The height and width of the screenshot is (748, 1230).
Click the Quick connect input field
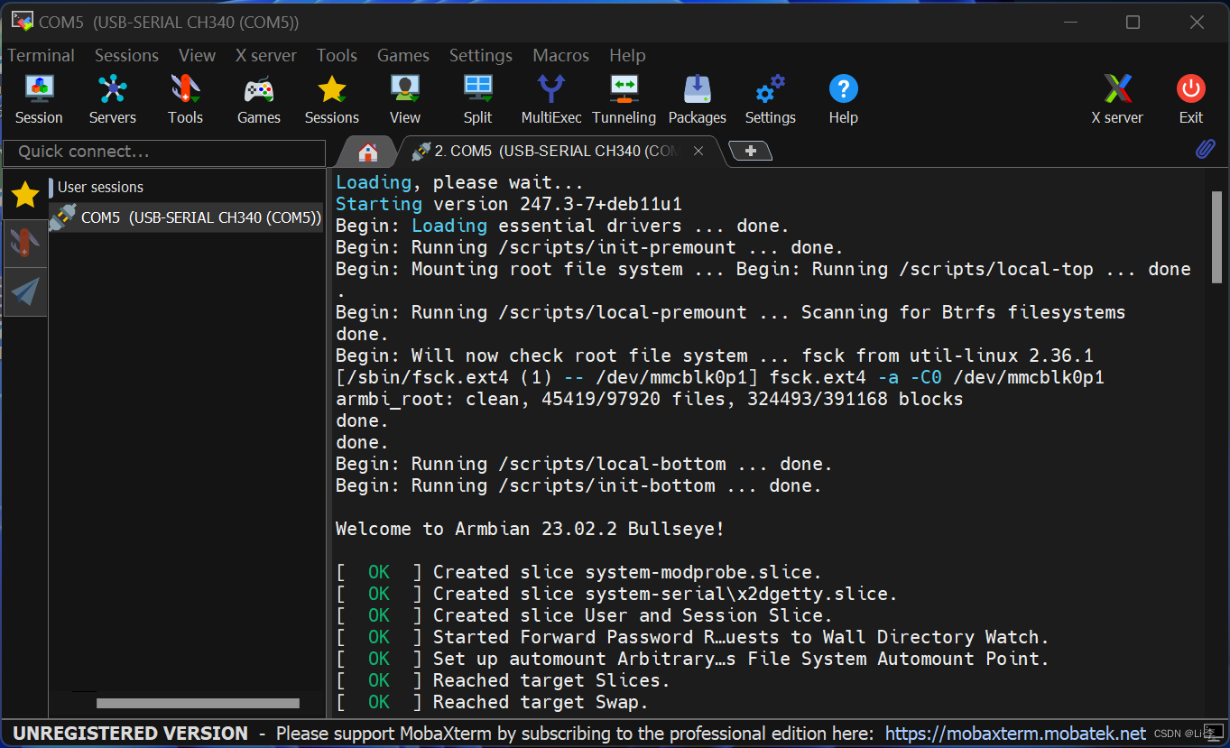(x=164, y=152)
